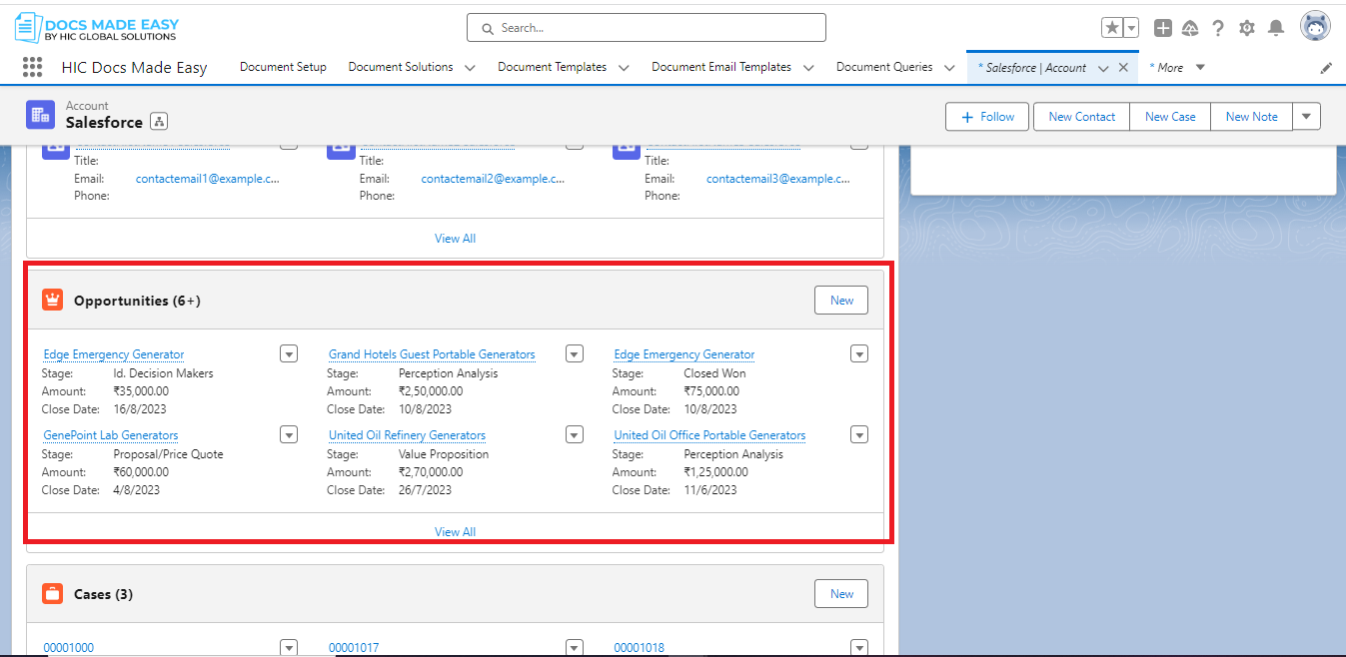Open GenePoint Lab Generators opportunity

pyautogui.click(x=111, y=435)
